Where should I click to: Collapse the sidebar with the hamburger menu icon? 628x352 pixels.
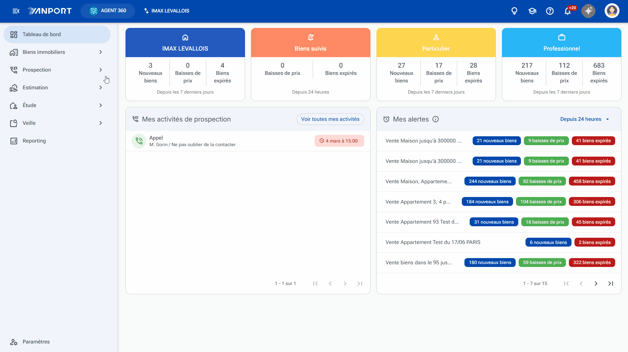[x=16, y=11]
